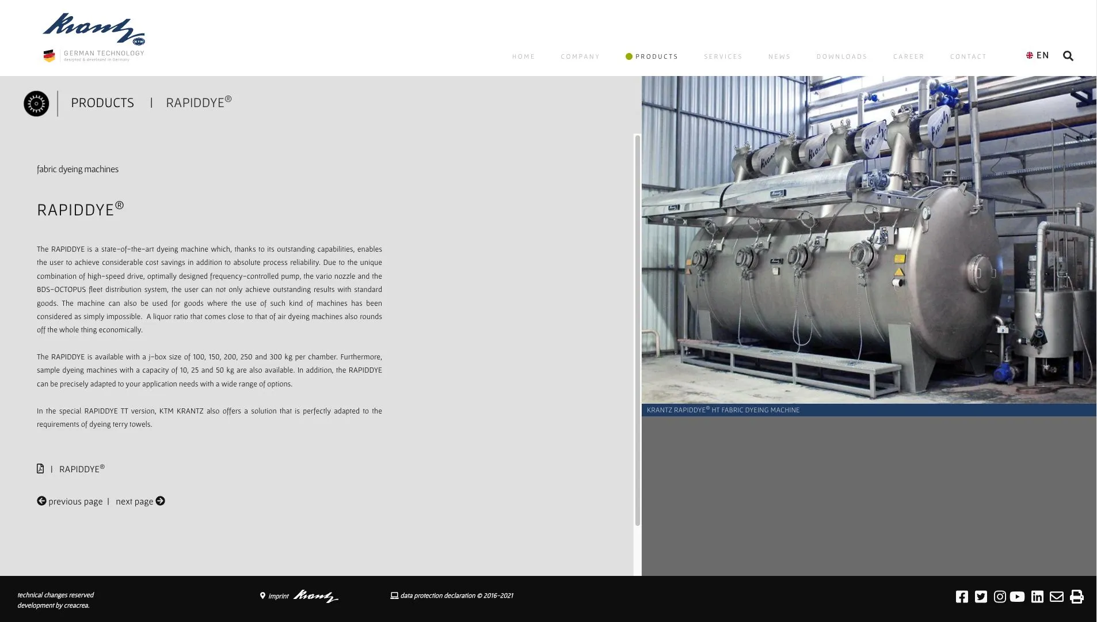Click the RAPIDDYE machine photo
The width and height of the screenshot is (1097, 622).
pos(869,240)
